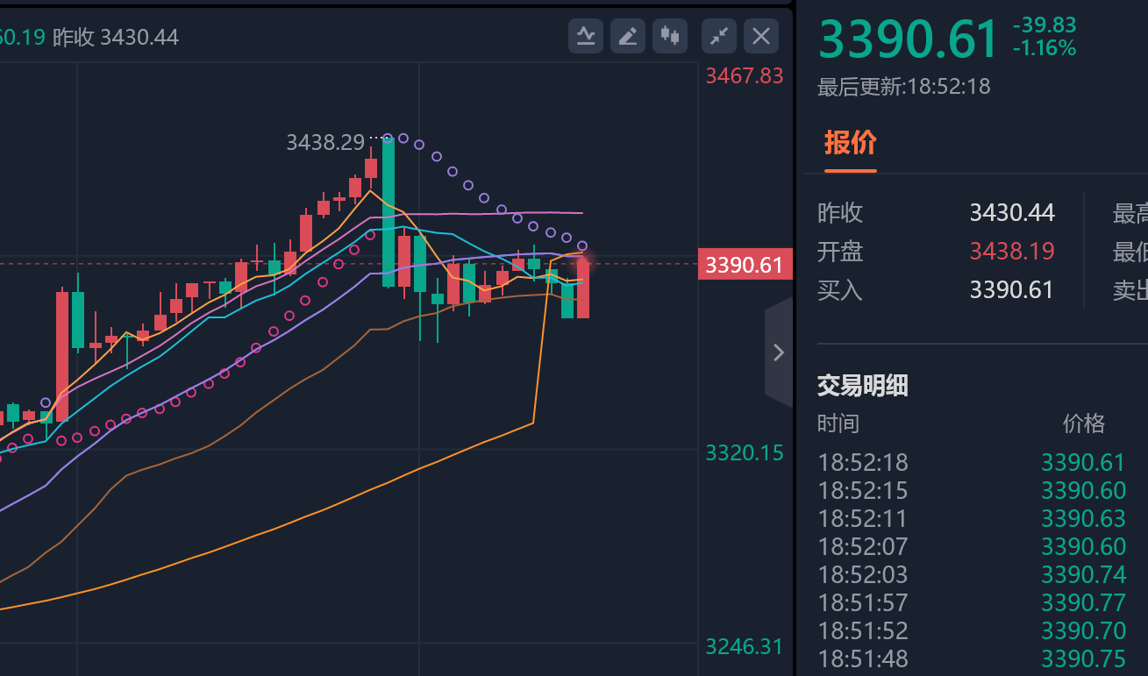Click the tall green candle at the 3438.29 peak

coord(388,212)
